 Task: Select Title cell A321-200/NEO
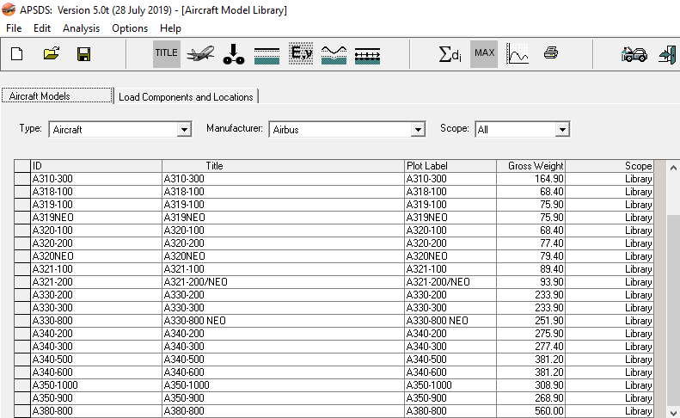(x=283, y=282)
